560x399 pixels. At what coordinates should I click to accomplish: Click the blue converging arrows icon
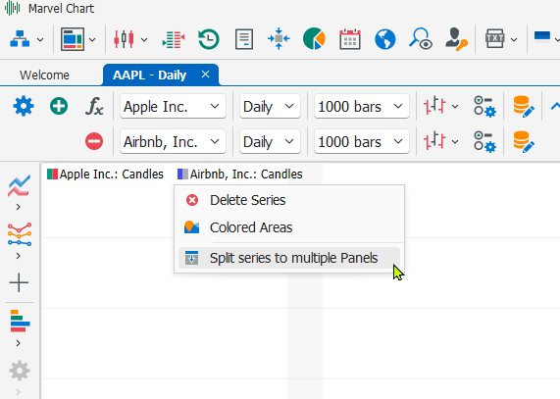click(x=279, y=38)
